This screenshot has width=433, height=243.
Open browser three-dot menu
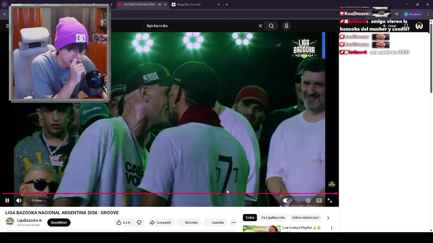pyautogui.click(x=428, y=14)
